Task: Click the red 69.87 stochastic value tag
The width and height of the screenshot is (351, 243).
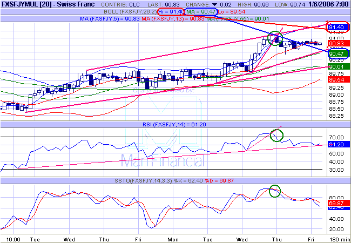Action: [x=338, y=204]
